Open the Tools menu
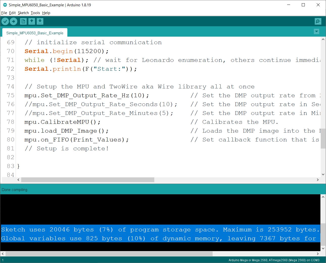 coord(35,13)
